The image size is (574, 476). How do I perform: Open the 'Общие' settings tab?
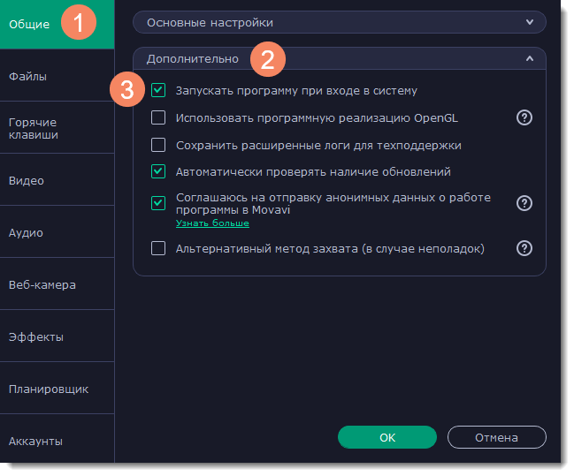29,24
